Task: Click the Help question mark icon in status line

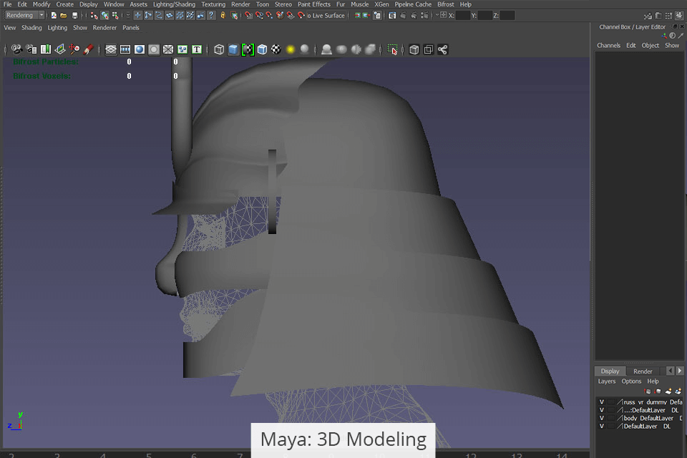Action: point(211,15)
